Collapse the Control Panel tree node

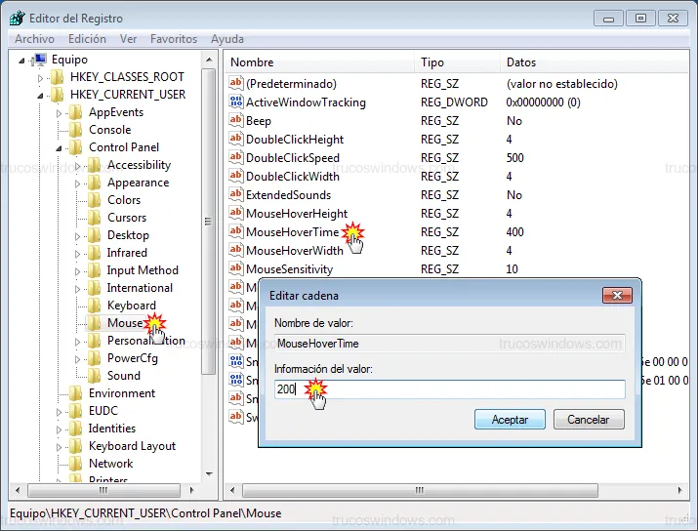60,148
